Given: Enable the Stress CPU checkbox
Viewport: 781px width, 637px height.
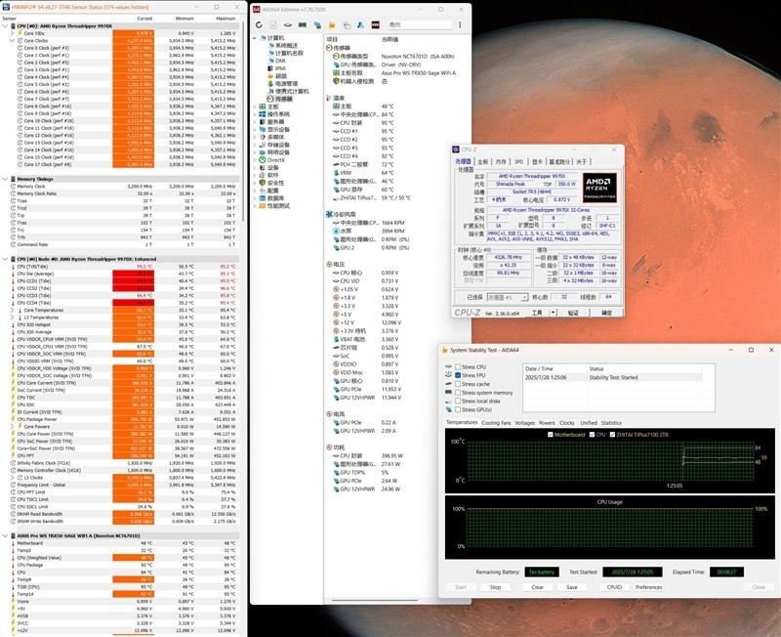Looking at the screenshot, I should [x=459, y=367].
